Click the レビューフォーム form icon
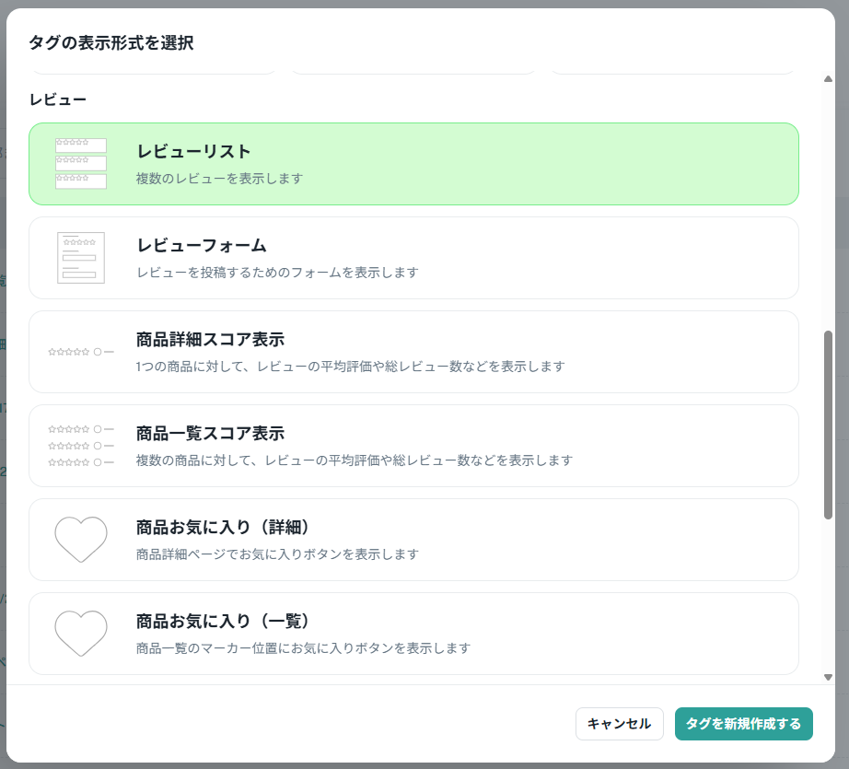Screen dimensions: 849x769 pyautogui.click(x=81, y=258)
